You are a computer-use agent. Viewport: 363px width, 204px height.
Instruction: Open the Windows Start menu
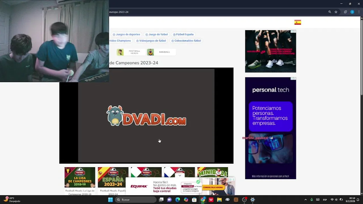(110, 200)
